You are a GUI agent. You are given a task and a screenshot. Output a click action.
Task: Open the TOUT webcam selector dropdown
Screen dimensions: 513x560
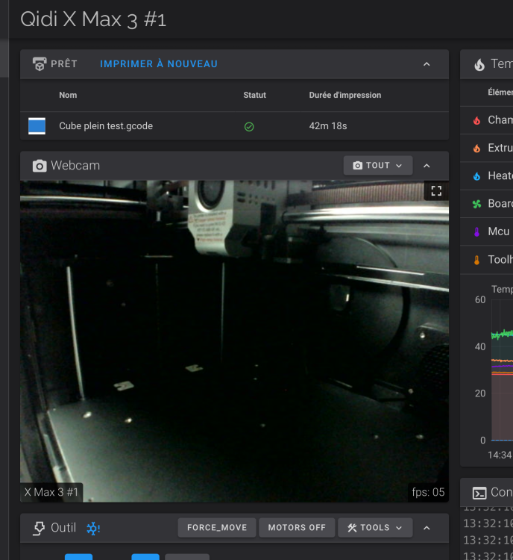point(378,165)
